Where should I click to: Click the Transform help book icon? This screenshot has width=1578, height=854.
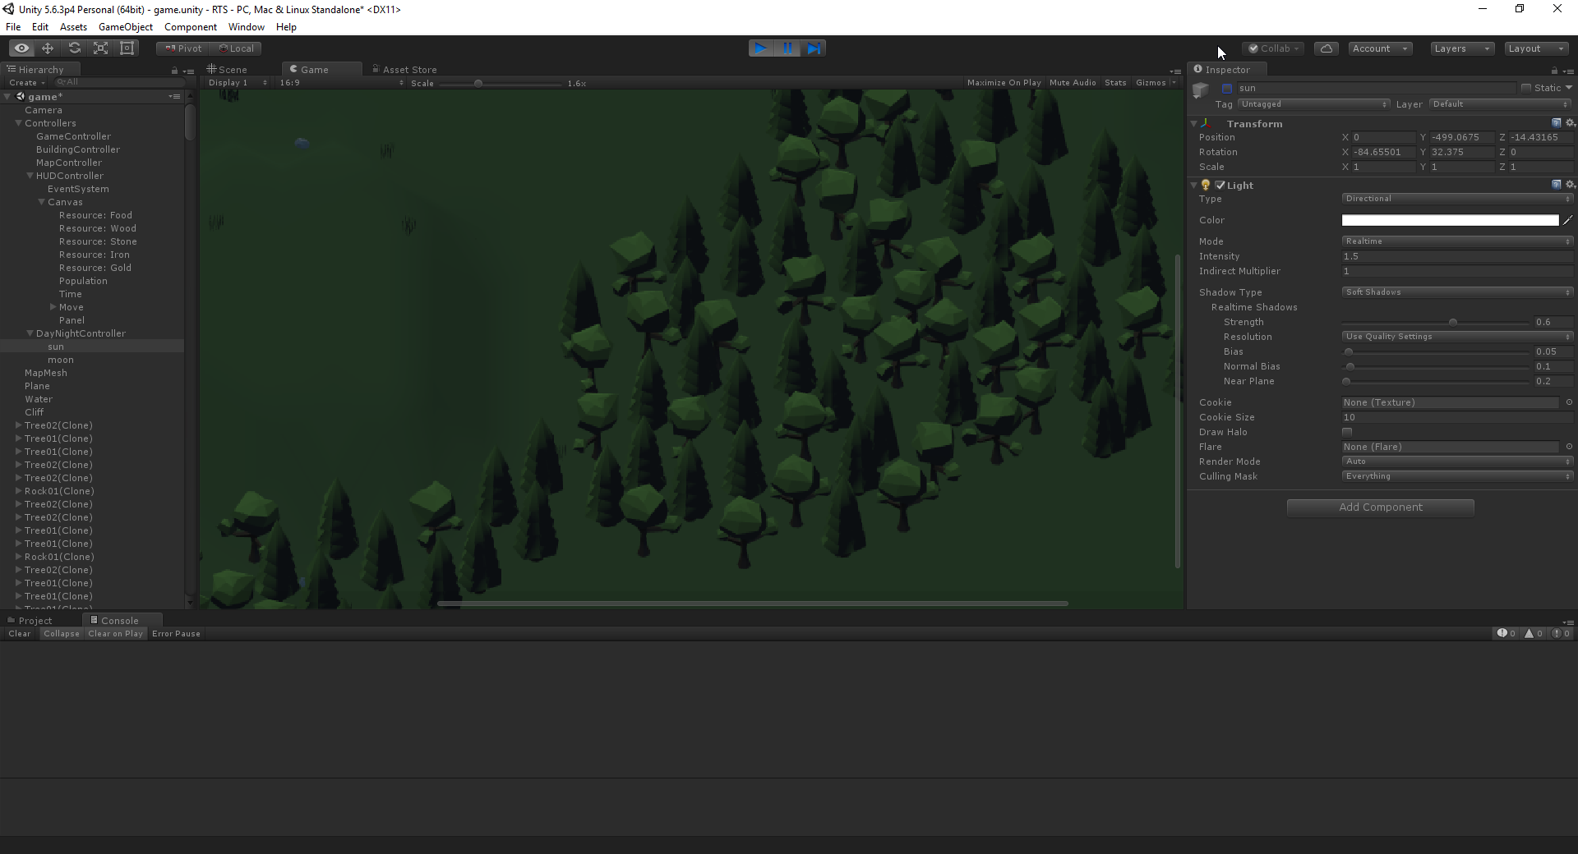point(1556,123)
